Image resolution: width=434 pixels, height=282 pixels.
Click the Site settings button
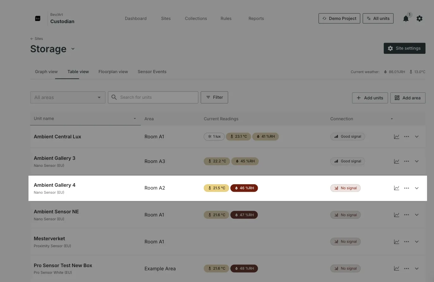point(405,48)
